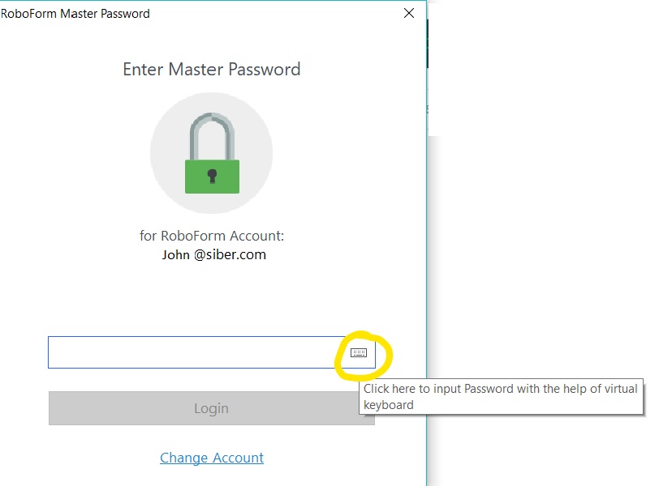Click the Enter Master Password heading

212,69
